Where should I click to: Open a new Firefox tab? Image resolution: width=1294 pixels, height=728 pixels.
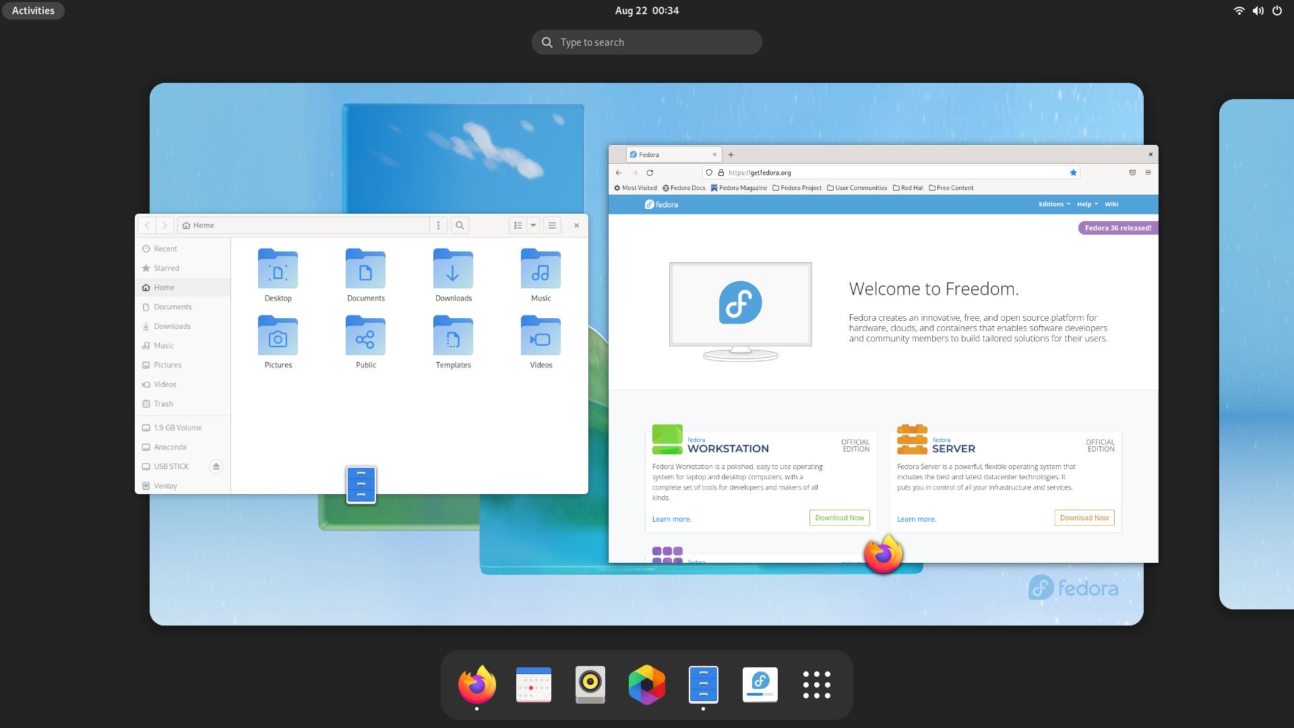click(x=731, y=154)
